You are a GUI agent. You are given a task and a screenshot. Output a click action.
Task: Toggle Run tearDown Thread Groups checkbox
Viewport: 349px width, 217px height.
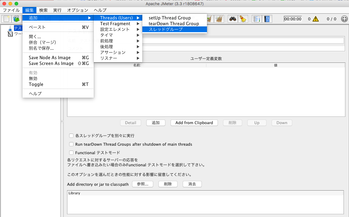click(x=72, y=144)
